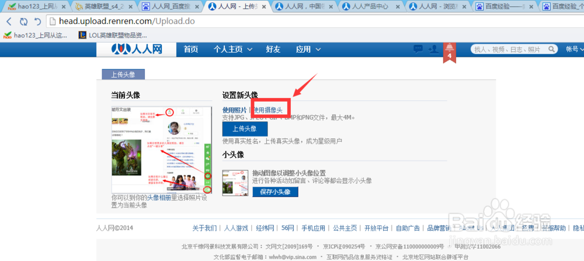Click the address bar URL
This screenshot has height=261, width=584.
[127, 21]
